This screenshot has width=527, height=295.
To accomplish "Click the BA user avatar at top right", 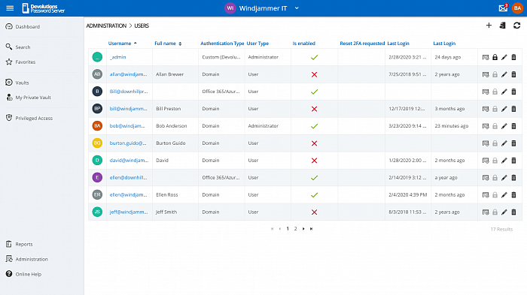I will pyautogui.click(x=517, y=8).
